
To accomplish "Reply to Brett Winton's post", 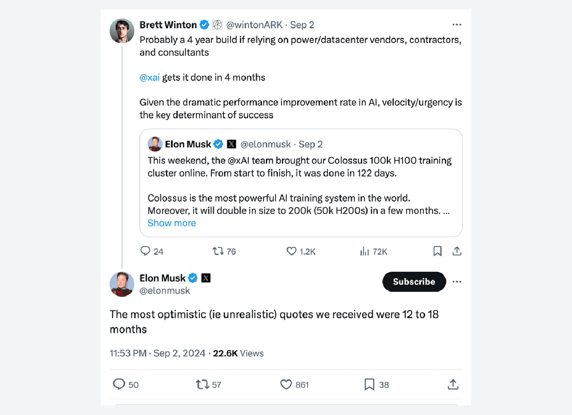I will pos(145,251).
